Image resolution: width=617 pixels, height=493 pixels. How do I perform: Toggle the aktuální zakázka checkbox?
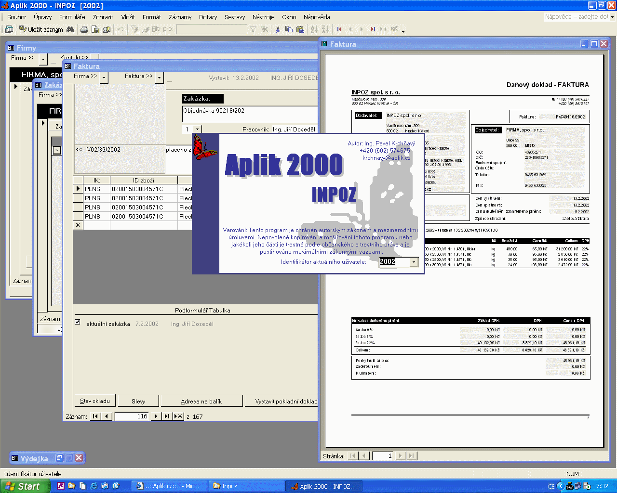pos(78,322)
